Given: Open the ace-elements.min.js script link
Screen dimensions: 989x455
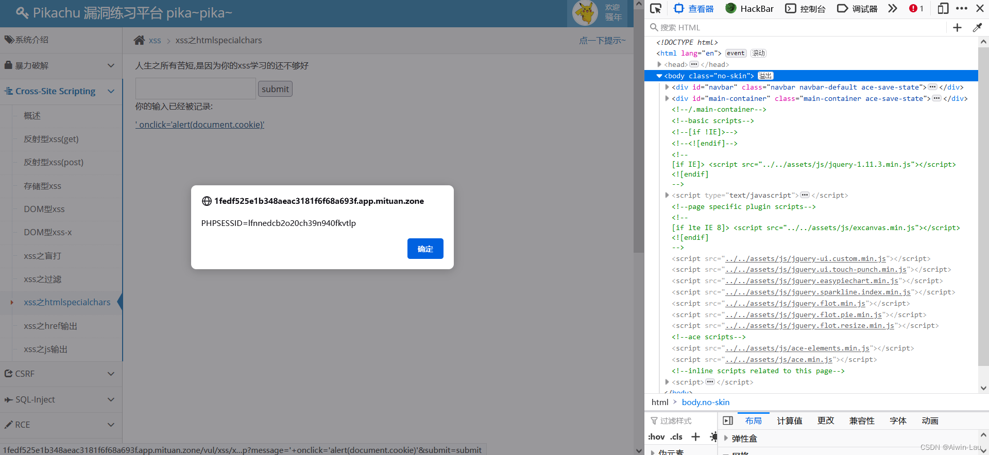Looking at the screenshot, I should point(797,348).
